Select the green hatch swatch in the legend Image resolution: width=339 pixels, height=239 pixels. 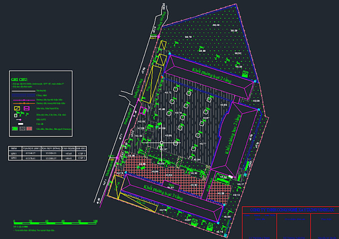pyautogui.click(x=15, y=128)
